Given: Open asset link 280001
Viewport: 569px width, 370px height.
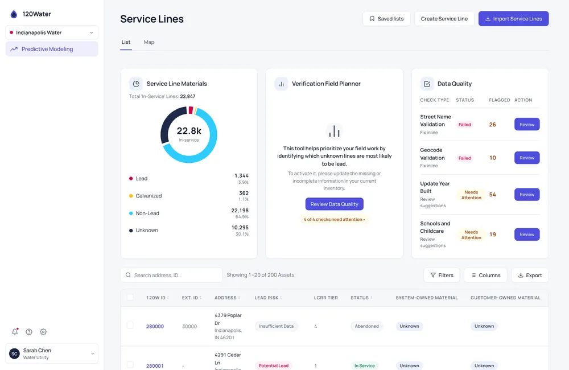Looking at the screenshot, I should coord(155,366).
